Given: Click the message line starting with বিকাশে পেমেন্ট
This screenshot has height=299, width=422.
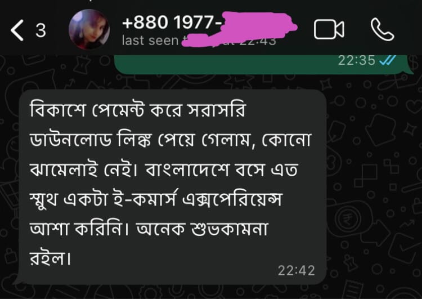Looking at the screenshot, I should [138, 109].
